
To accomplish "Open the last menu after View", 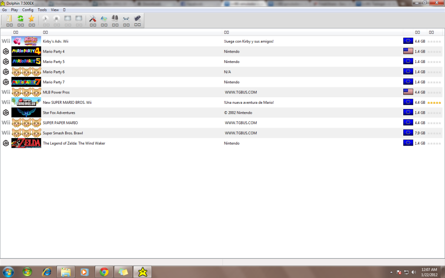I will pyautogui.click(x=64, y=10).
